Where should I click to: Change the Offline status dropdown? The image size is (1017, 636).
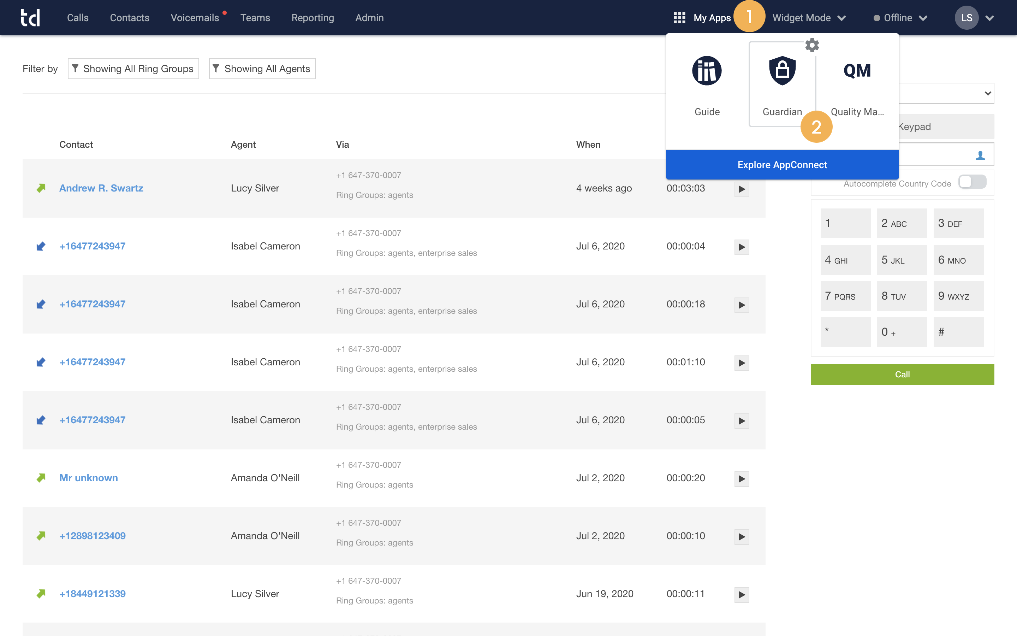[x=900, y=18]
